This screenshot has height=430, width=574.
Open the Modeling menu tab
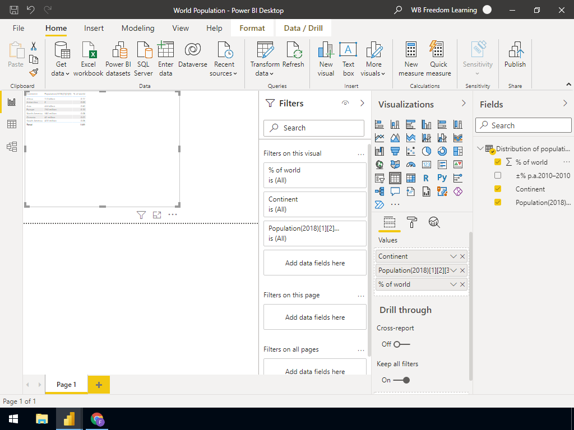138,27
